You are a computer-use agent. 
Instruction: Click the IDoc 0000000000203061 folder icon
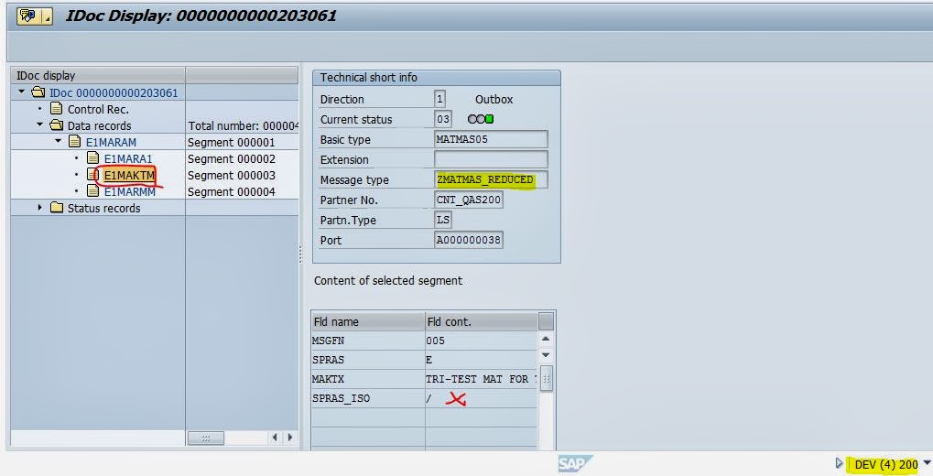click(38, 92)
